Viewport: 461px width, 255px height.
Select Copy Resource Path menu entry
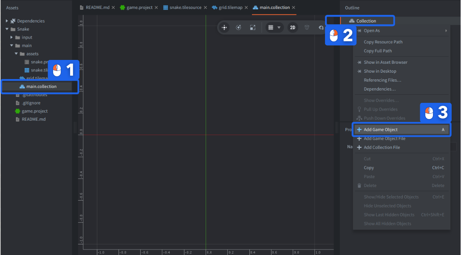coord(383,42)
